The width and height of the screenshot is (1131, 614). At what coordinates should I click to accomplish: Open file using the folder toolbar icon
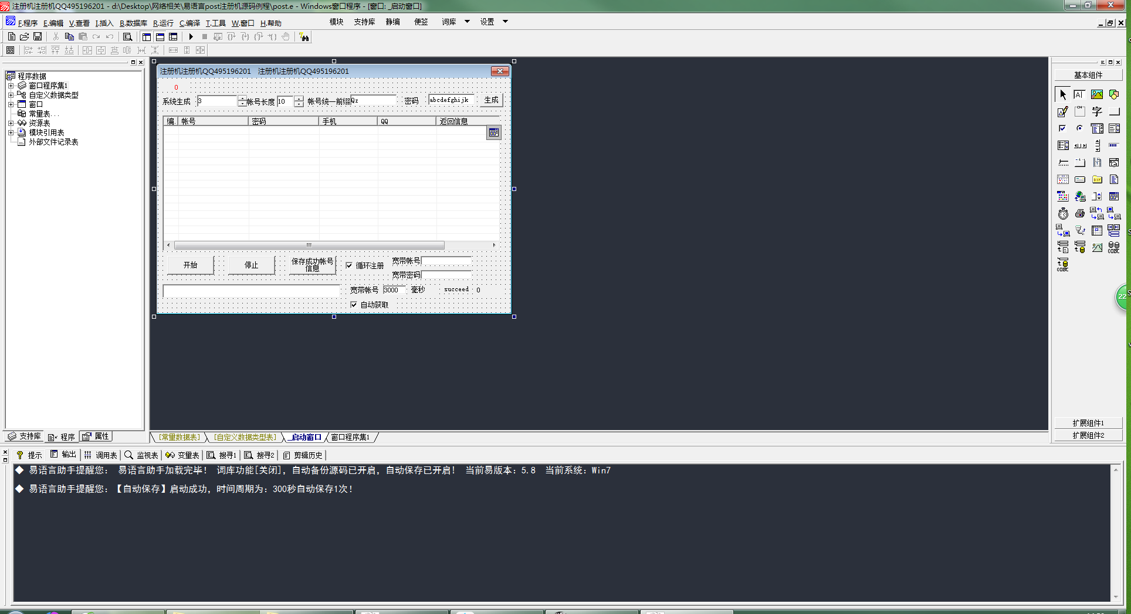pyautogui.click(x=25, y=37)
